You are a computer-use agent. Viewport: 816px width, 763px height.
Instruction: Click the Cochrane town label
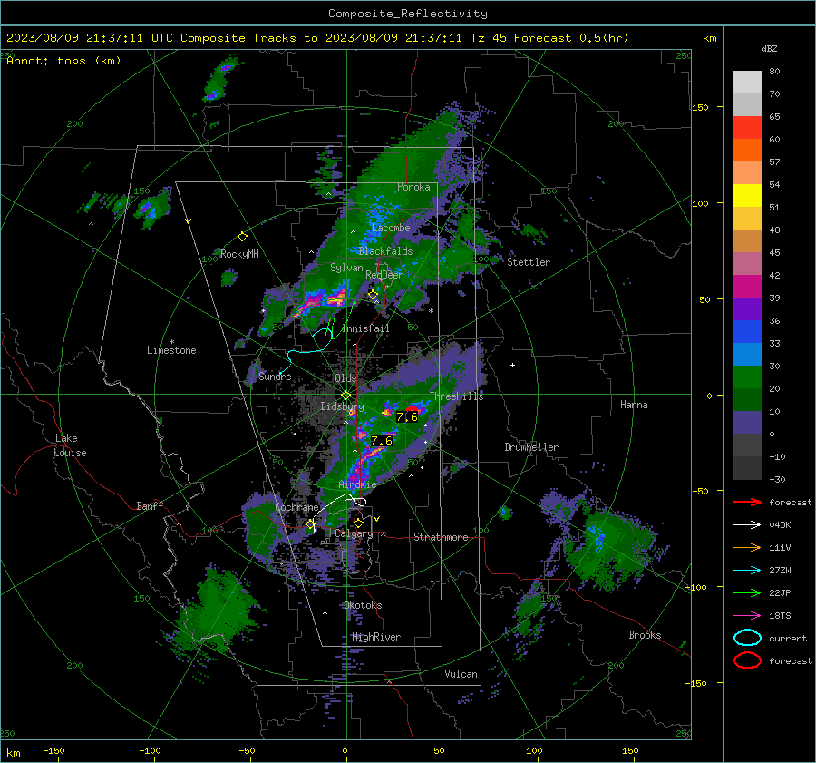coord(296,507)
